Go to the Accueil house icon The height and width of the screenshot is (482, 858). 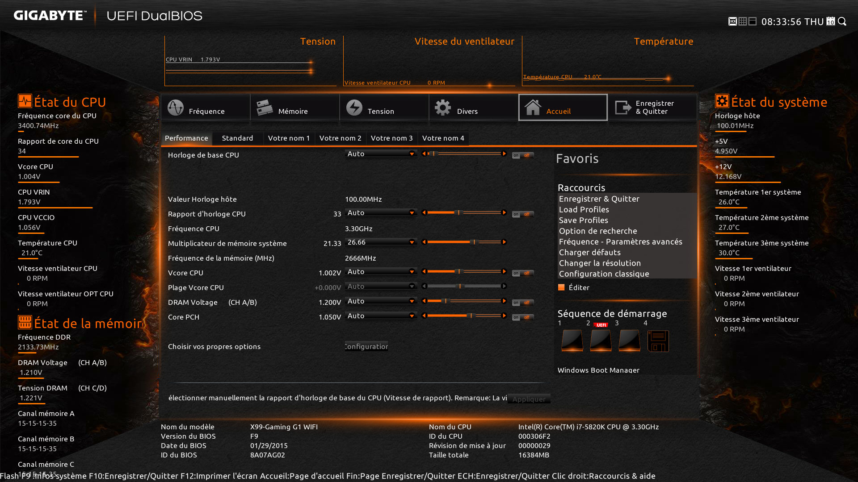tap(533, 108)
